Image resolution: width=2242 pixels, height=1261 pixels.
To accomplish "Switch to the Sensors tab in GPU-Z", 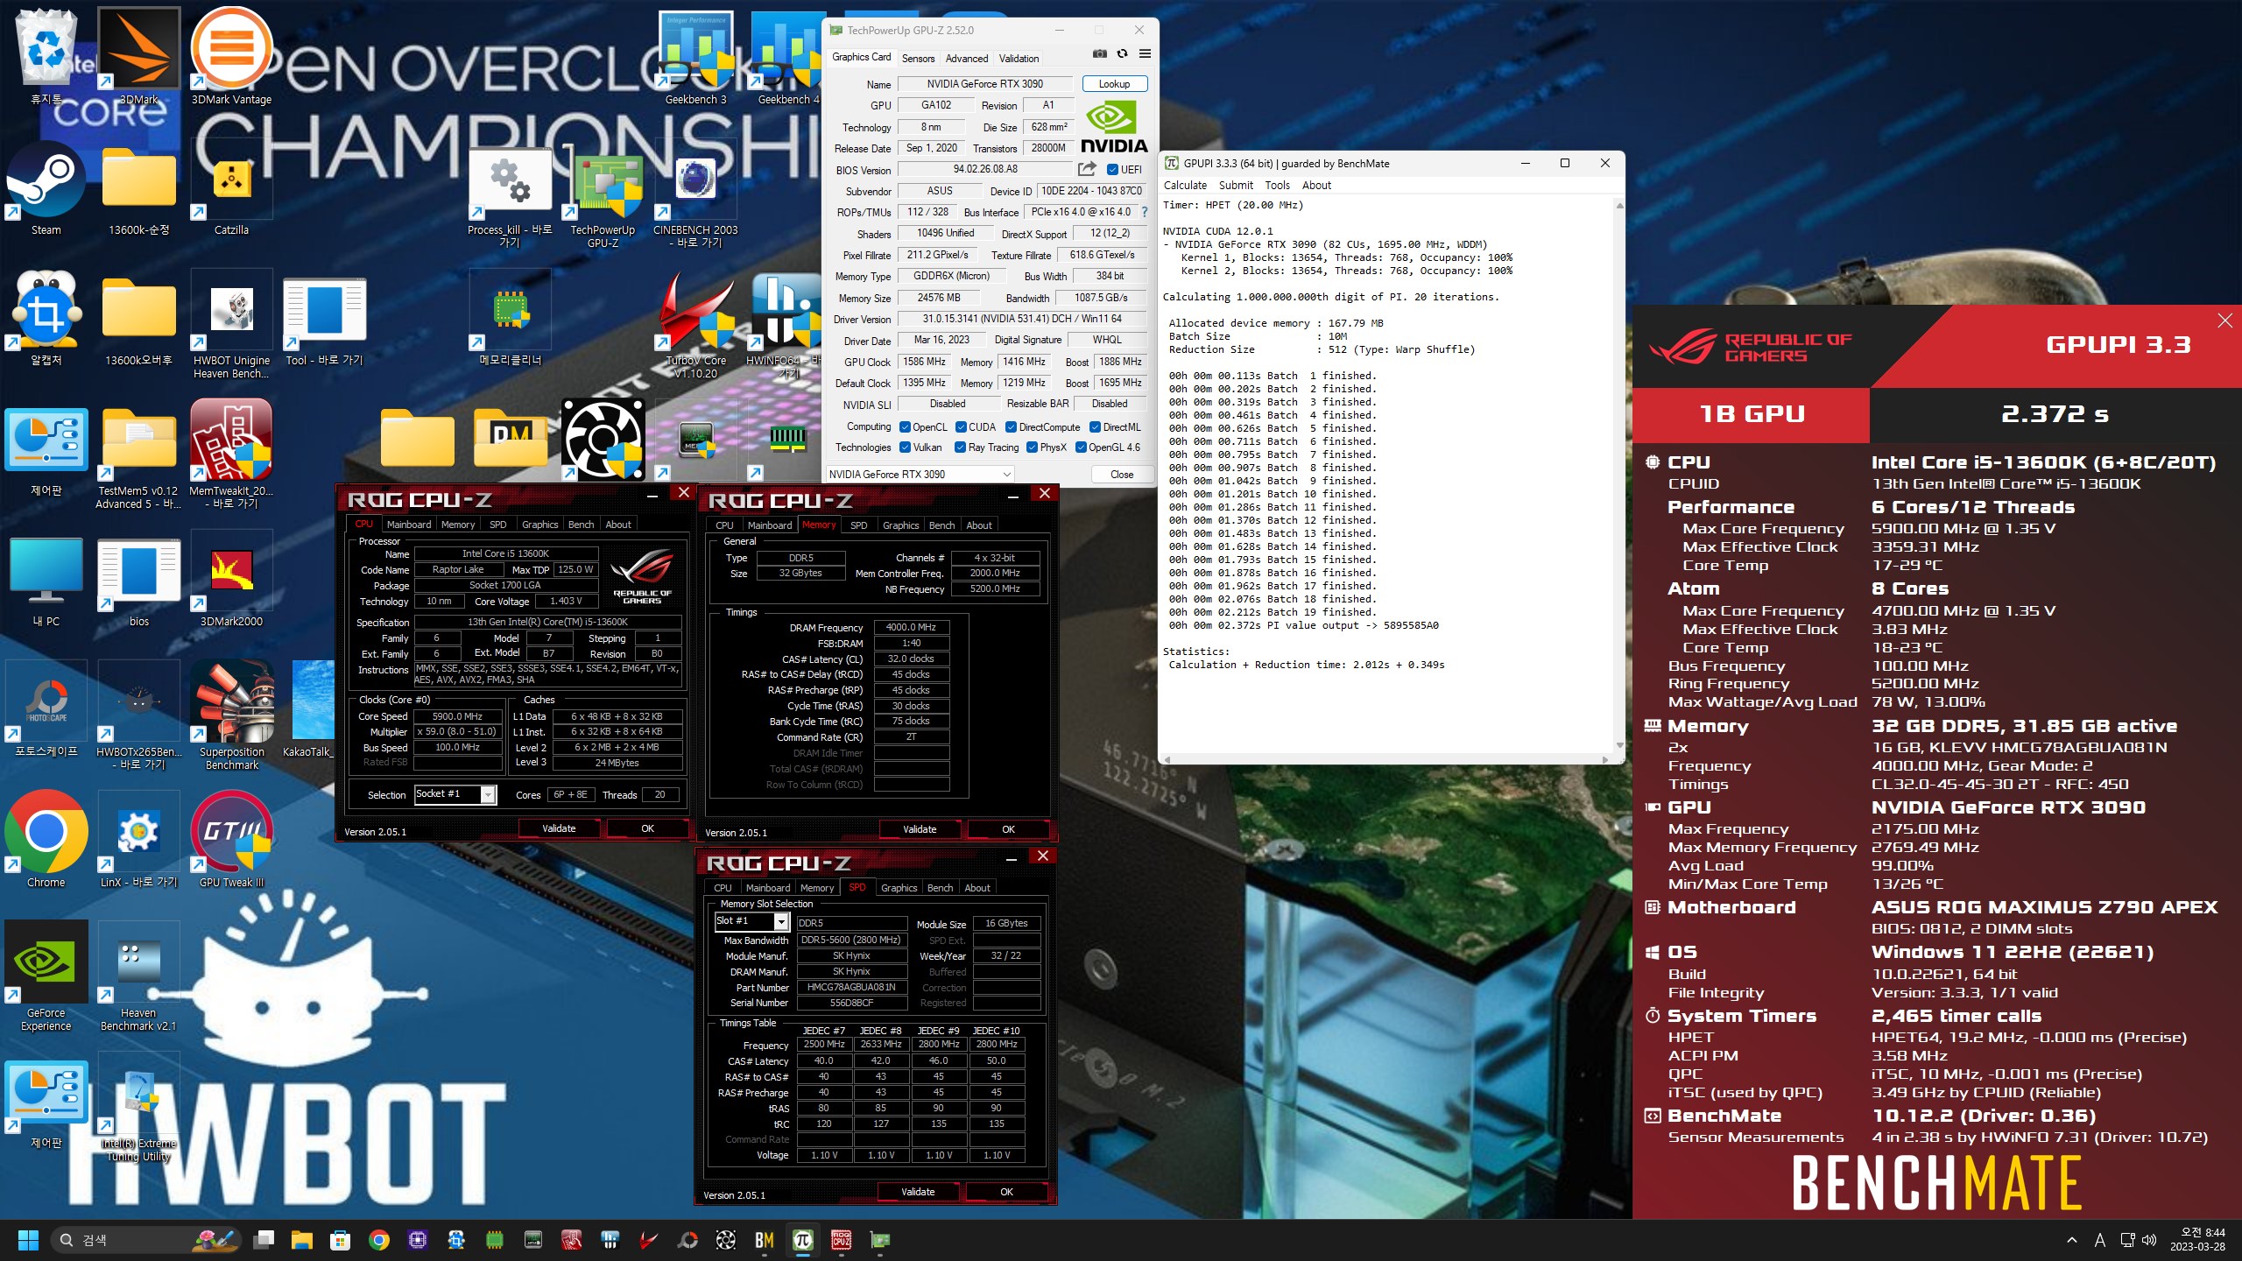I will [918, 59].
